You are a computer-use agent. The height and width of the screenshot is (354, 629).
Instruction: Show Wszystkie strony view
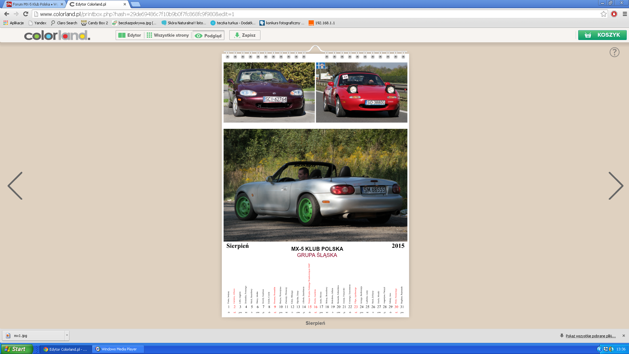[x=168, y=35]
